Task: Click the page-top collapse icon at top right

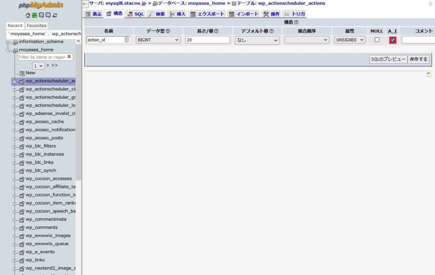Action: [x=430, y=3]
